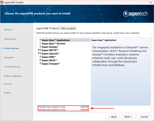Click the Next button

[128, 117]
